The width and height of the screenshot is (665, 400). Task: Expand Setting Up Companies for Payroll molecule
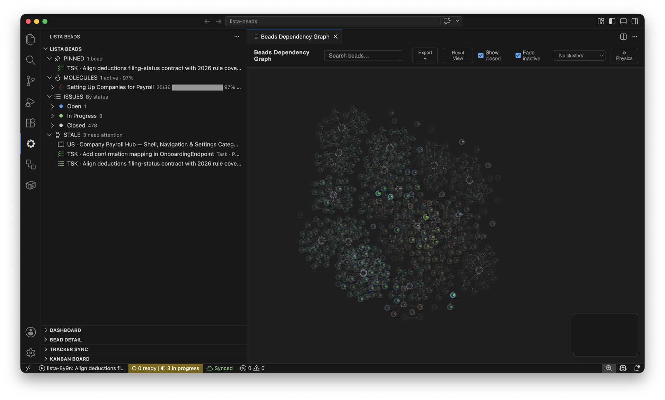coord(52,87)
